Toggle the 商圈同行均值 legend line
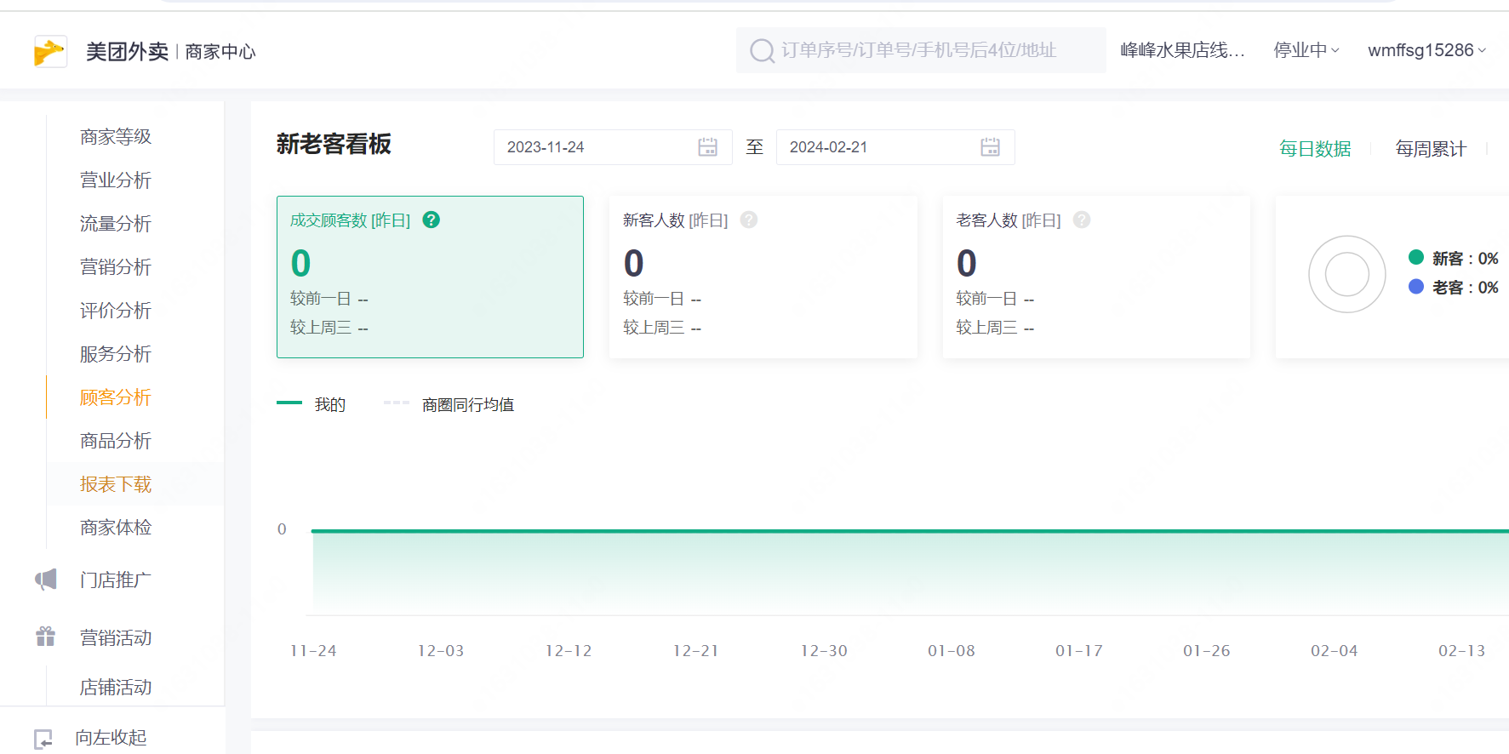The image size is (1509, 754). (x=397, y=403)
